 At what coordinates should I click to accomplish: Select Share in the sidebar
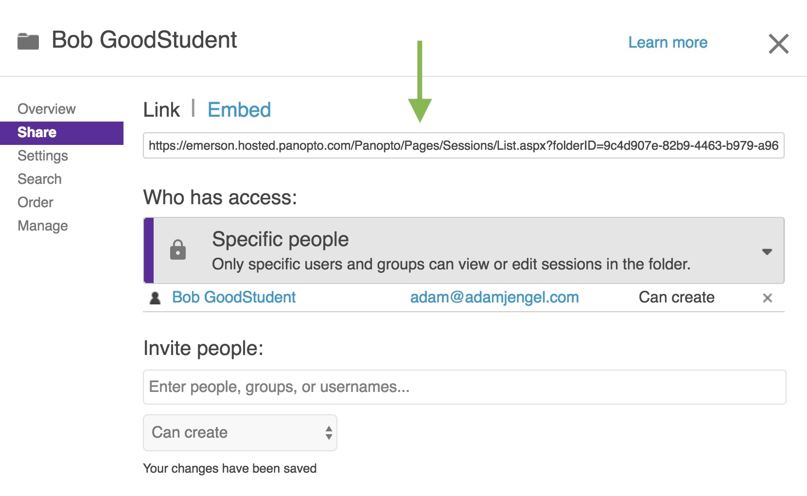(62, 133)
